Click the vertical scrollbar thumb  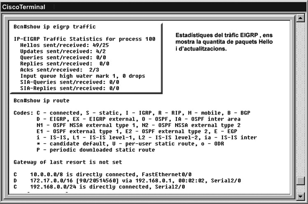pyautogui.click(x=299, y=181)
